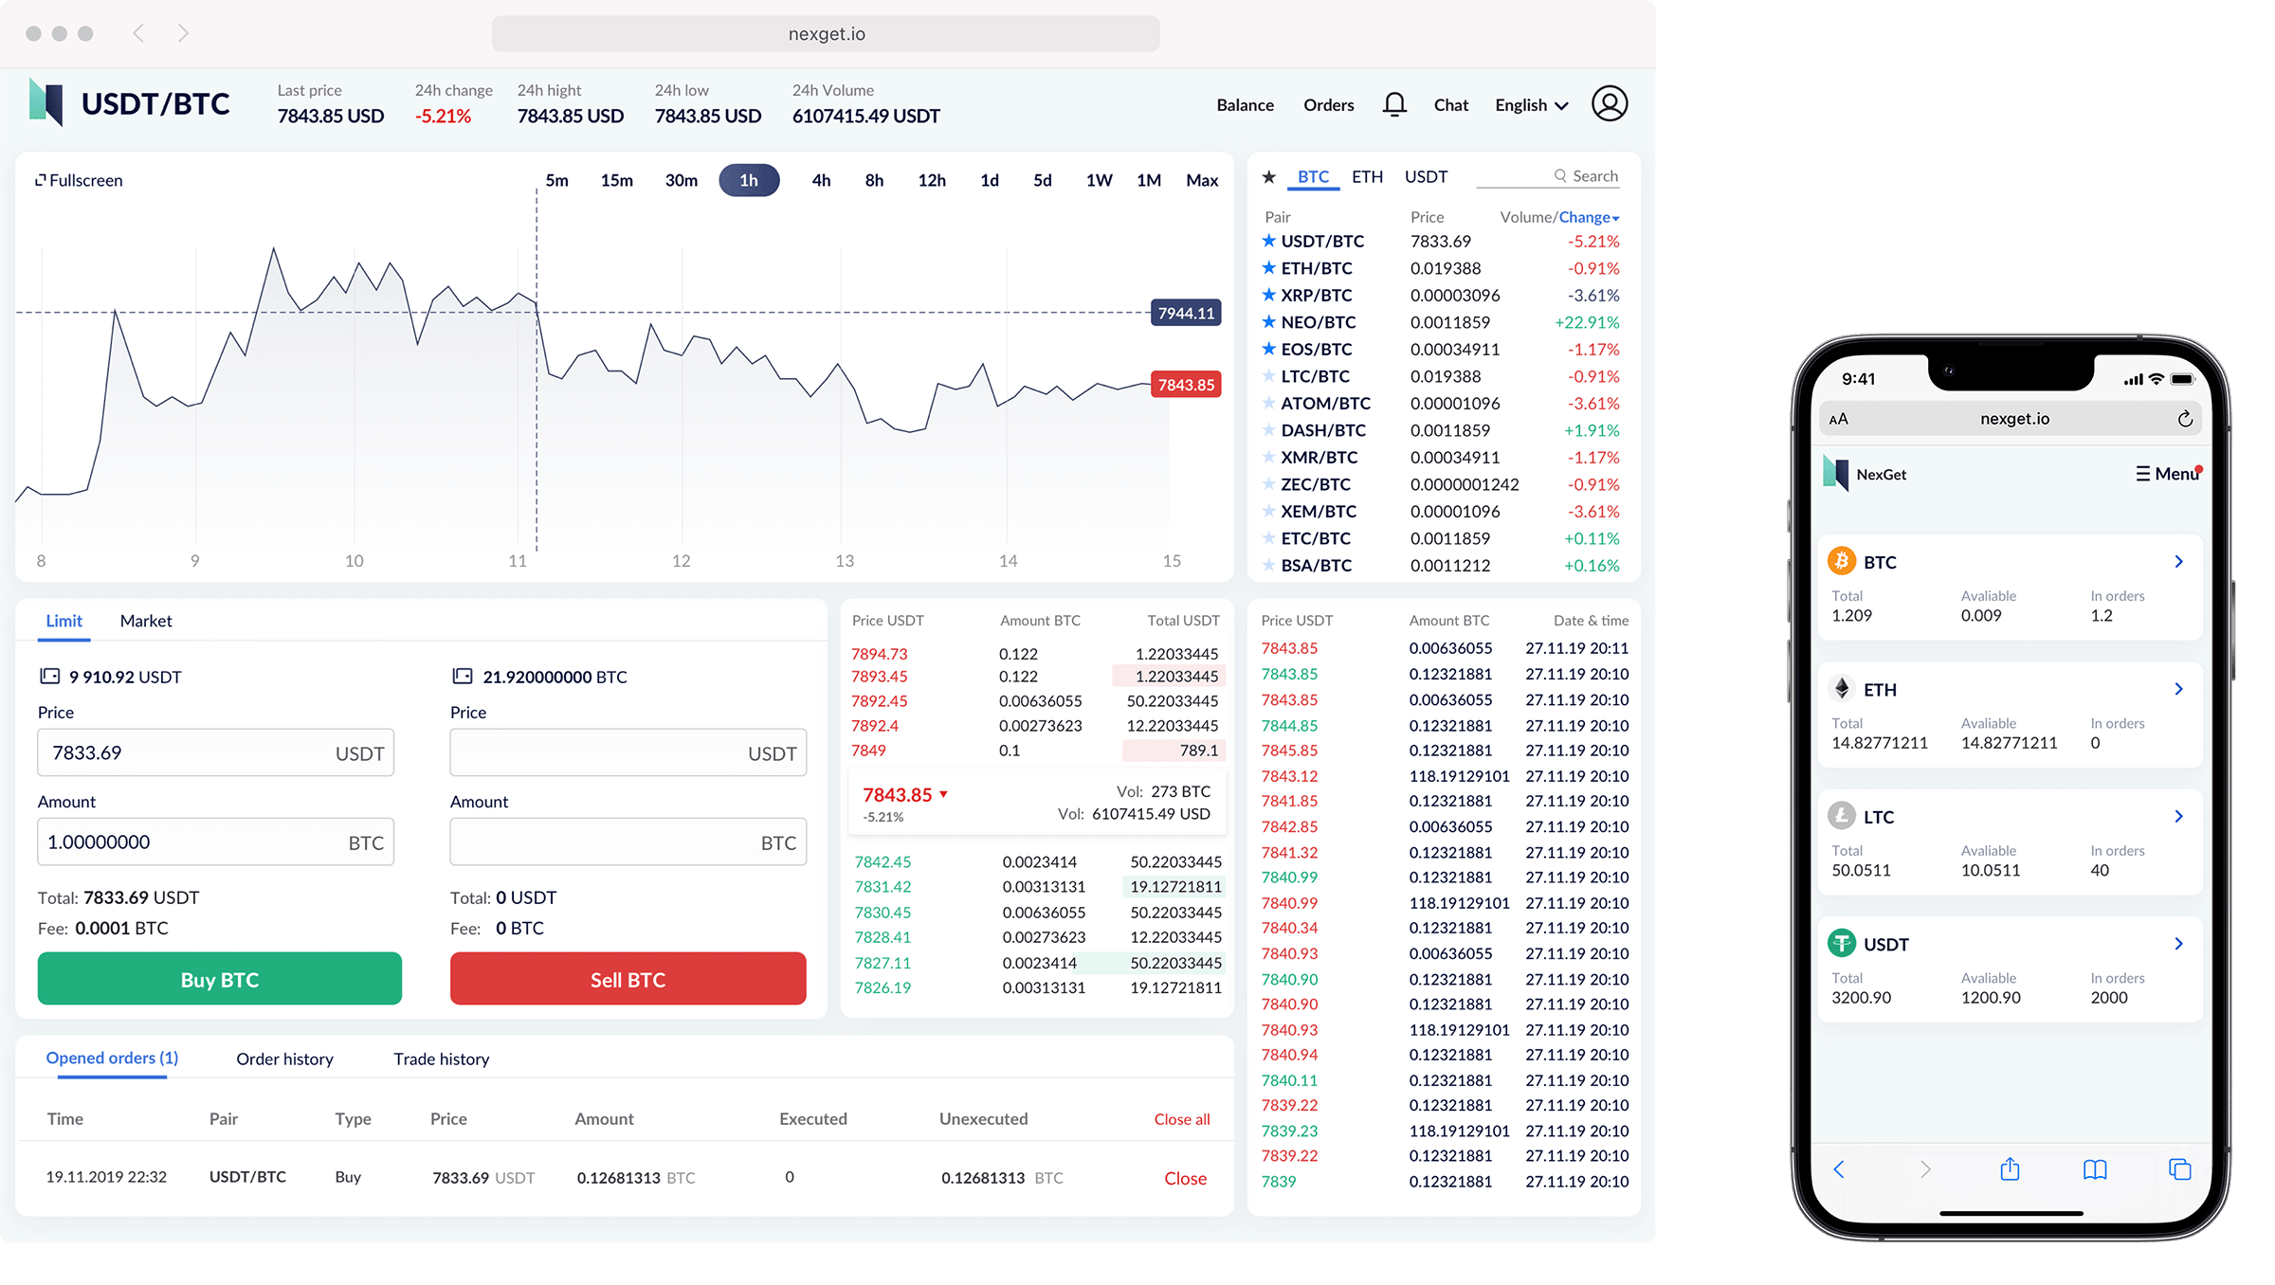Click the fullscreen toggle icon
The height and width of the screenshot is (1285, 2275).
(x=41, y=179)
